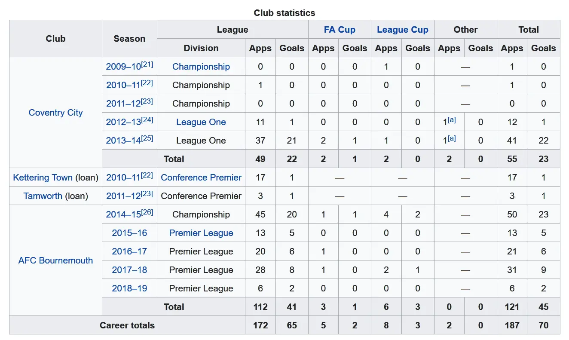The image size is (569, 340).
Task: Click the FA Cup header link
Action: [340, 30]
